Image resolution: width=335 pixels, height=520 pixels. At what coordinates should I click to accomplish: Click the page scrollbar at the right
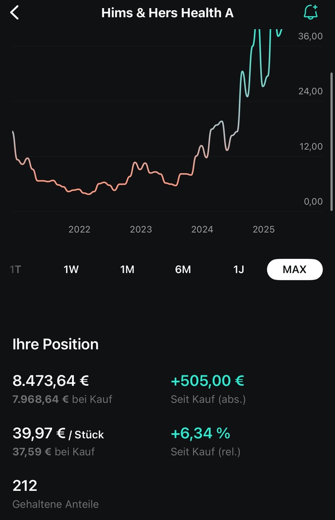click(331, 141)
